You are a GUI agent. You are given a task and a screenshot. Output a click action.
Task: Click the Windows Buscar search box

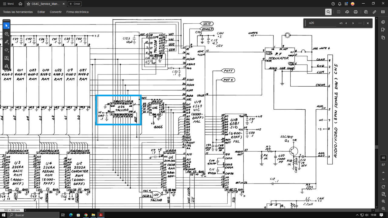33,215
